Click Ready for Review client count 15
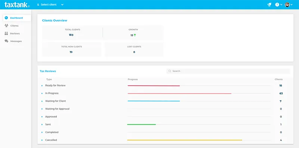The image size is (299, 148). (281, 86)
